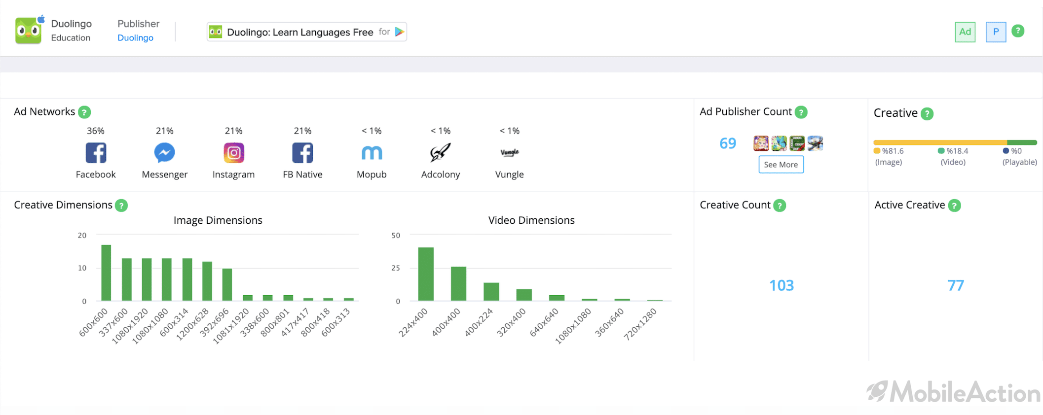Screen dimensions: 1043x415
Task: Click the See More button
Action: click(x=781, y=165)
